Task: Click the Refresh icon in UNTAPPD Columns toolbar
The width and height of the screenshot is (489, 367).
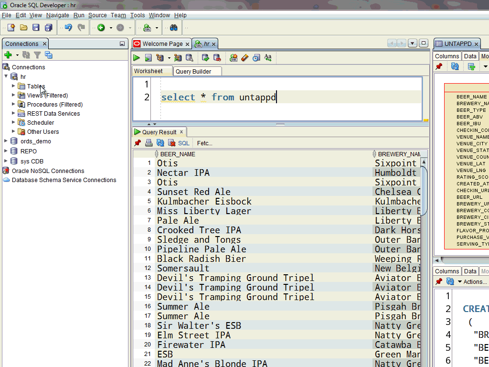Action: coord(455,66)
